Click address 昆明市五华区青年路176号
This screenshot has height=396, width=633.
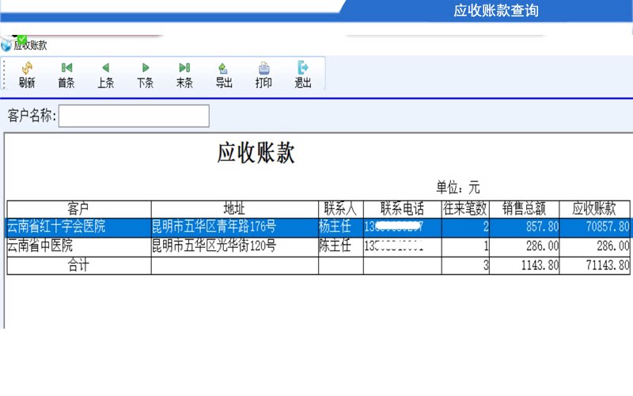pyautogui.click(x=214, y=227)
